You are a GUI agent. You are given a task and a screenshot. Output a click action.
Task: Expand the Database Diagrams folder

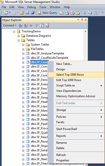pos(19,36)
